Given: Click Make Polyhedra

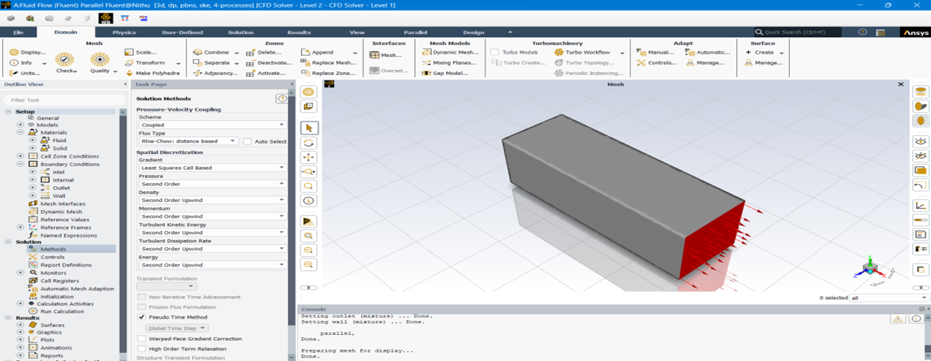Looking at the screenshot, I should (x=152, y=73).
